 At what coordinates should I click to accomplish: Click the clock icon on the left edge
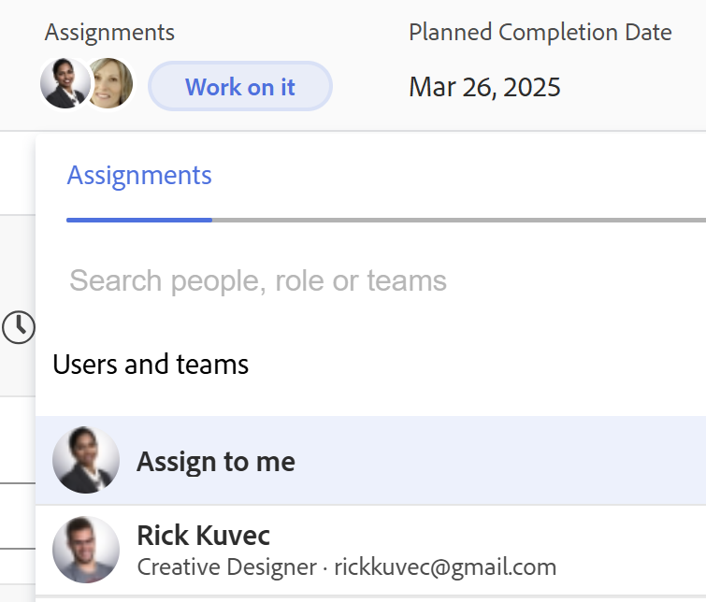[19, 327]
